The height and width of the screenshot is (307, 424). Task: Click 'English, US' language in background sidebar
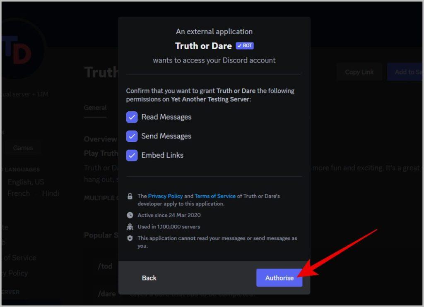26,182
